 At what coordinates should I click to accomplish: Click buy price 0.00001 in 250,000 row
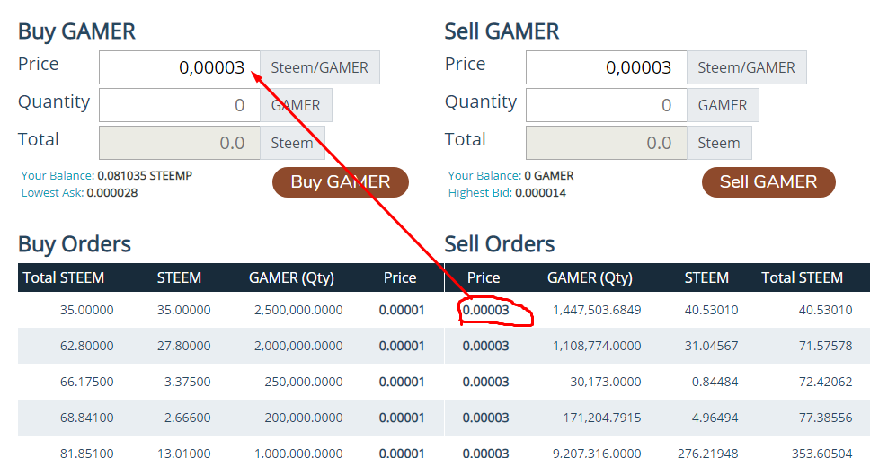coord(402,382)
